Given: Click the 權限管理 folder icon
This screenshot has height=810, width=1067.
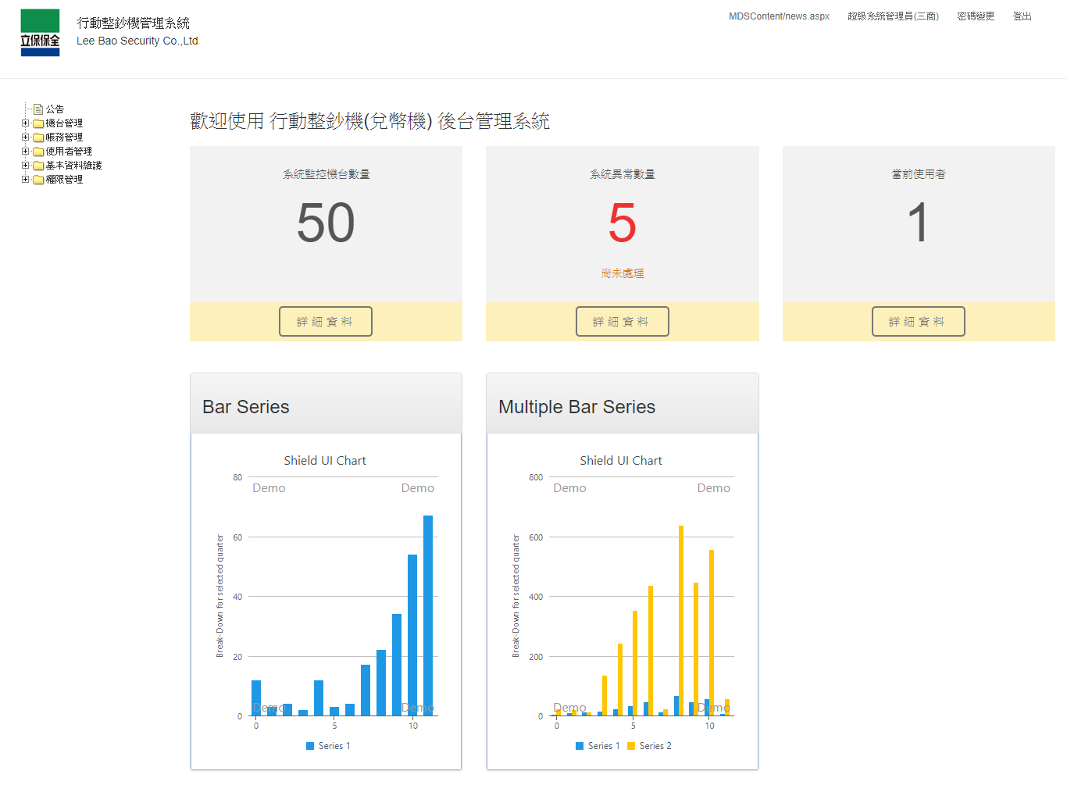Looking at the screenshot, I should tap(38, 180).
